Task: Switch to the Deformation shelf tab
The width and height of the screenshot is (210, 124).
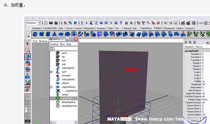Action: tap(89, 28)
